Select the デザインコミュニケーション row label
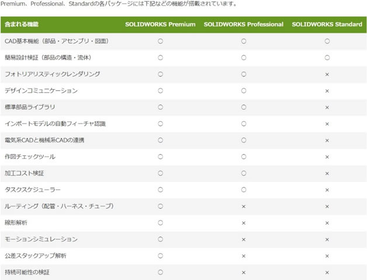 click(41, 90)
